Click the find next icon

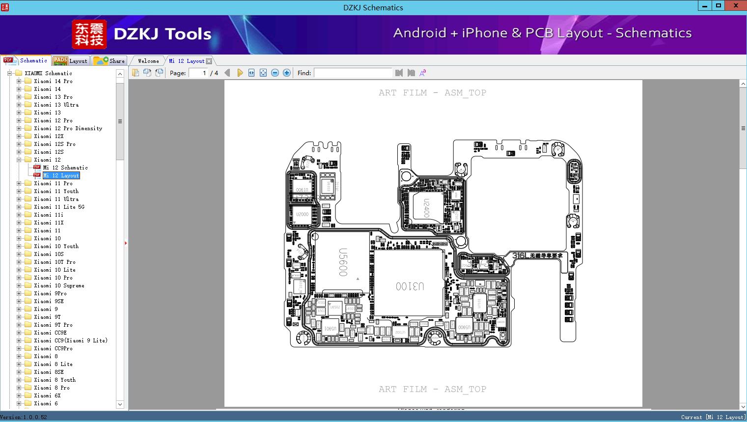[411, 73]
